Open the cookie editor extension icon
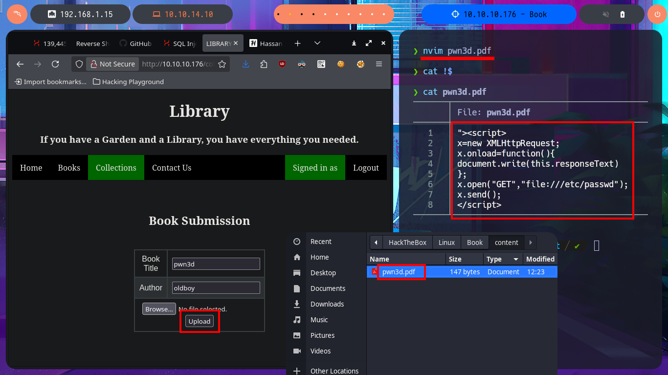 pyautogui.click(x=341, y=64)
